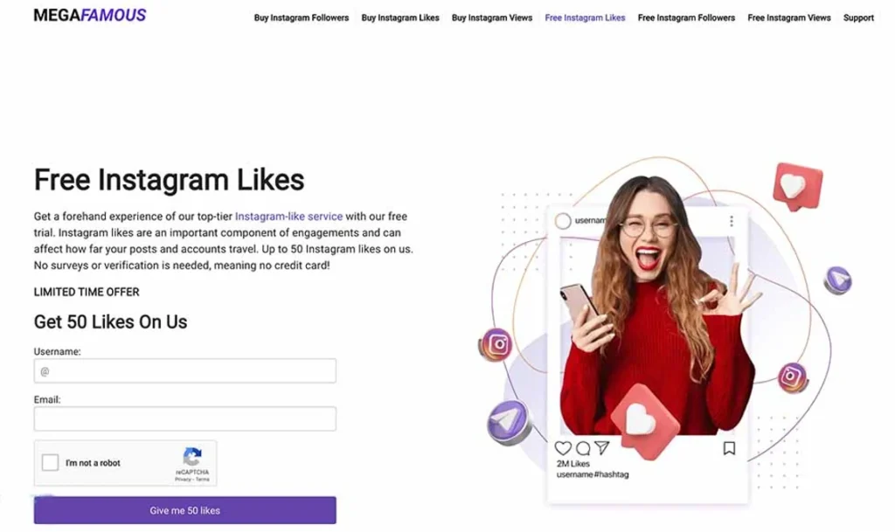The width and height of the screenshot is (895, 532).
Task: Click the Give me 50 likes button
Action: (x=185, y=510)
